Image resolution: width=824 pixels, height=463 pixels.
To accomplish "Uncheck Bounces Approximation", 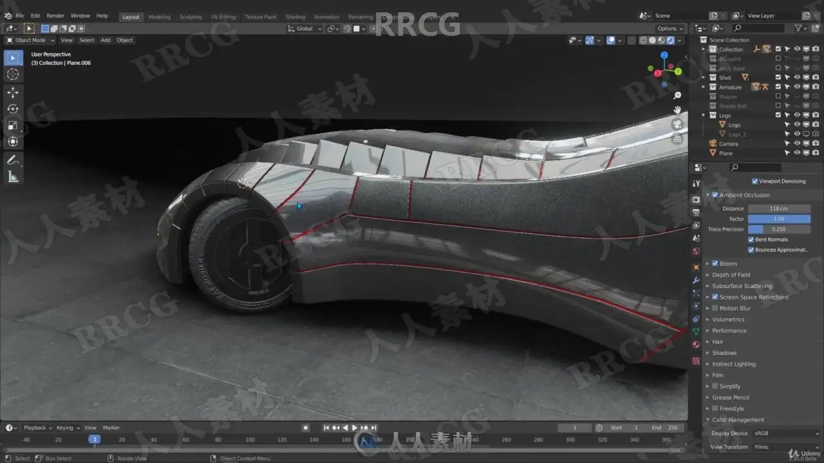I will click(751, 250).
